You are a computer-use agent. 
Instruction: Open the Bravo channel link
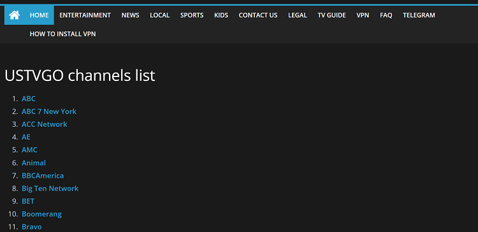31,227
